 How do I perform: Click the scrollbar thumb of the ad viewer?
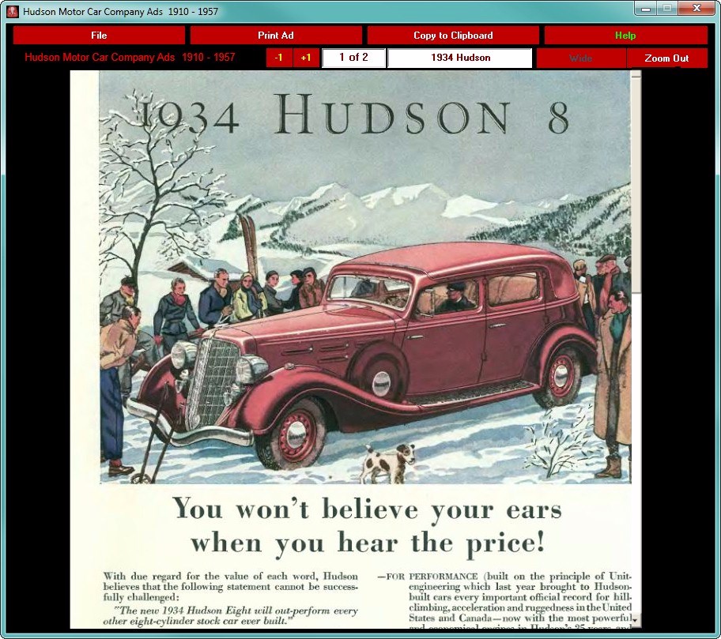636,184
